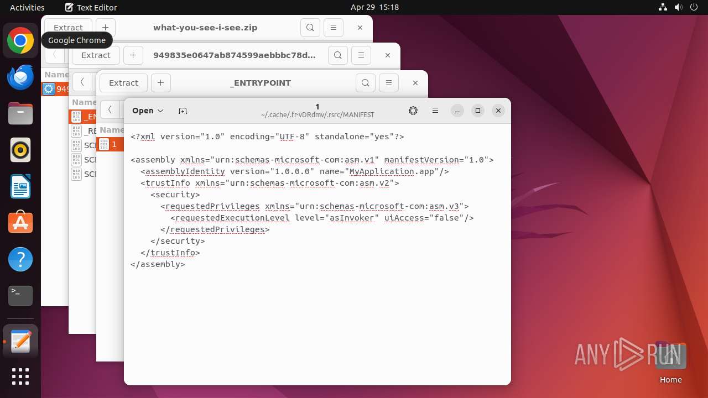This screenshot has height=398, width=708.
Task: Close the Text Editor window
Action: tap(498, 111)
